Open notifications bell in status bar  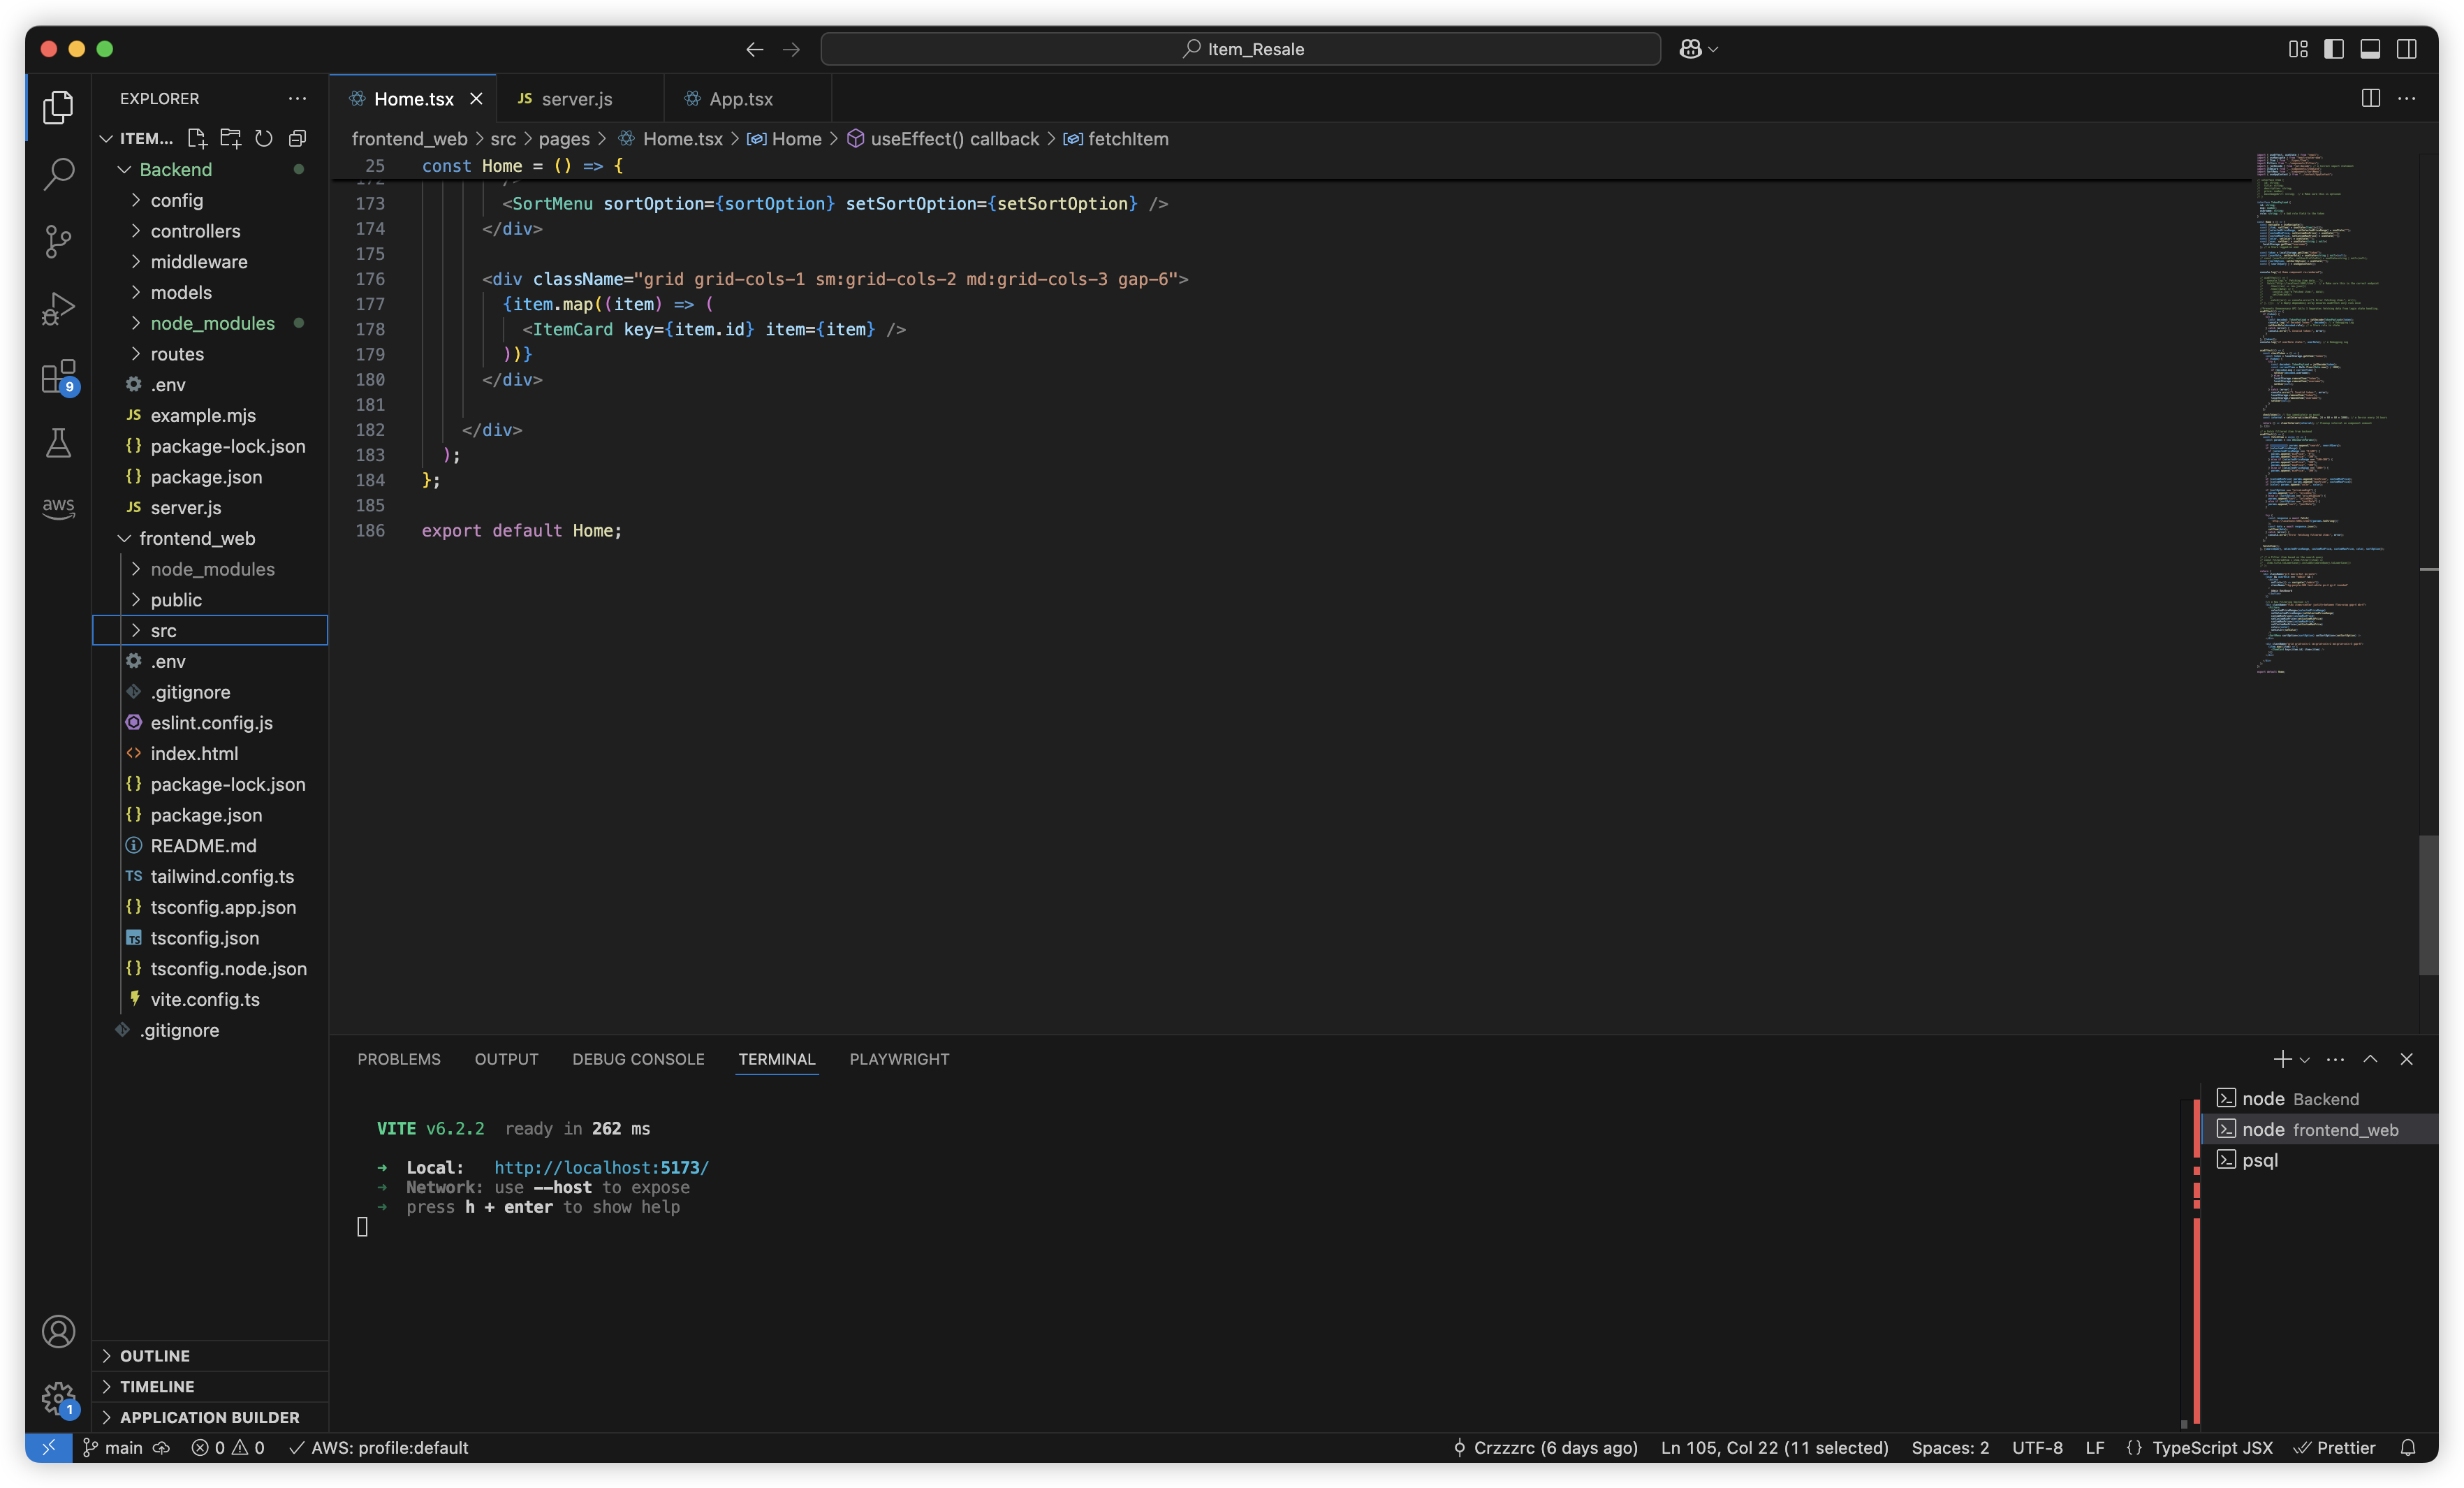(2408, 1447)
